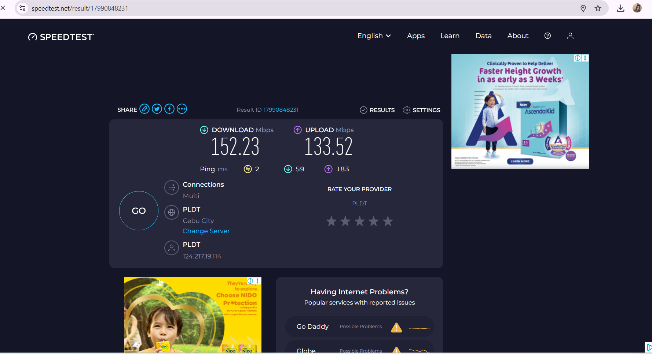Screen dimensions: 652x354
Task: Open the Apps menu
Action: tap(416, 36)
